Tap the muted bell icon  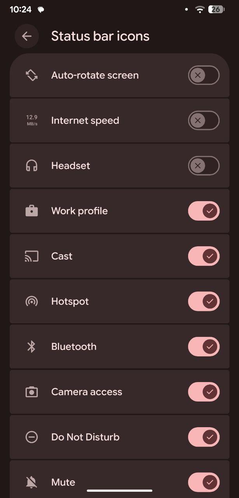pos(31,482)
